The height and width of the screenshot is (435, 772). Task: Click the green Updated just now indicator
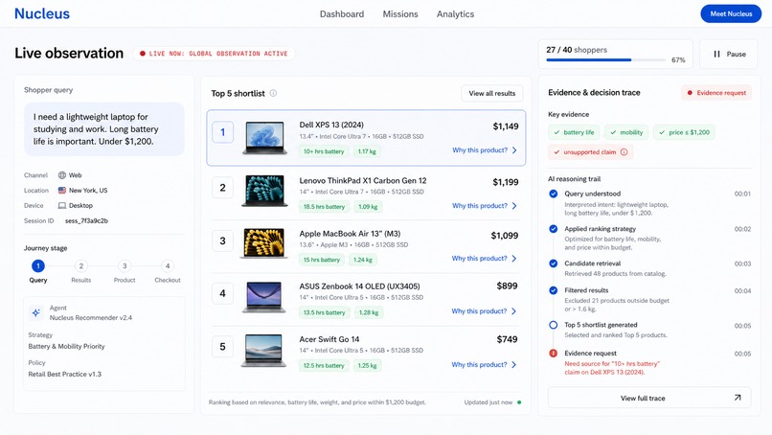[x=519, y=402]
